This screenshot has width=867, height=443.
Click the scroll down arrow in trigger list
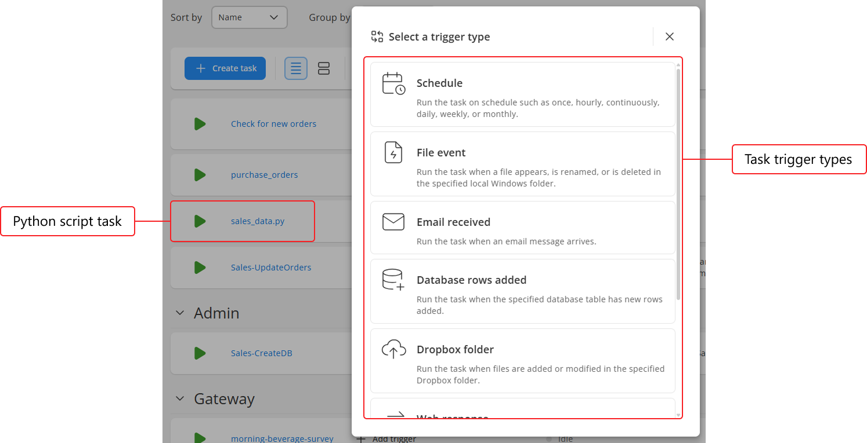tap(678, 415)
